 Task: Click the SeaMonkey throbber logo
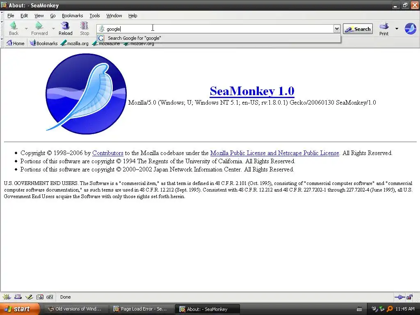(x=410, y=29)
